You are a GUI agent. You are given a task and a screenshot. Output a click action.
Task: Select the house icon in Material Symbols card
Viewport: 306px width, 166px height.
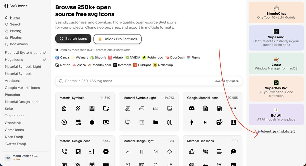[64, 109]
